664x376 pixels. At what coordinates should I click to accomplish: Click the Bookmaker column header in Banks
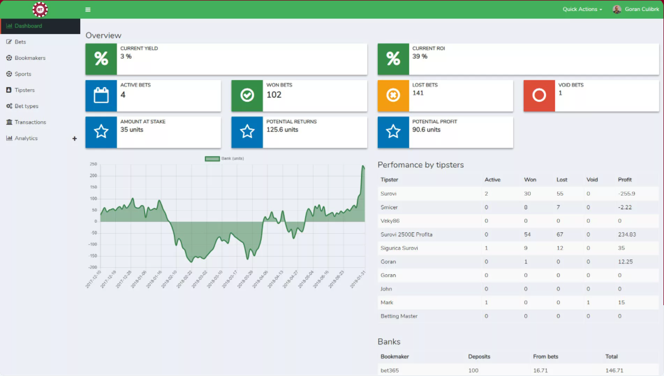[x=395, y=357]
